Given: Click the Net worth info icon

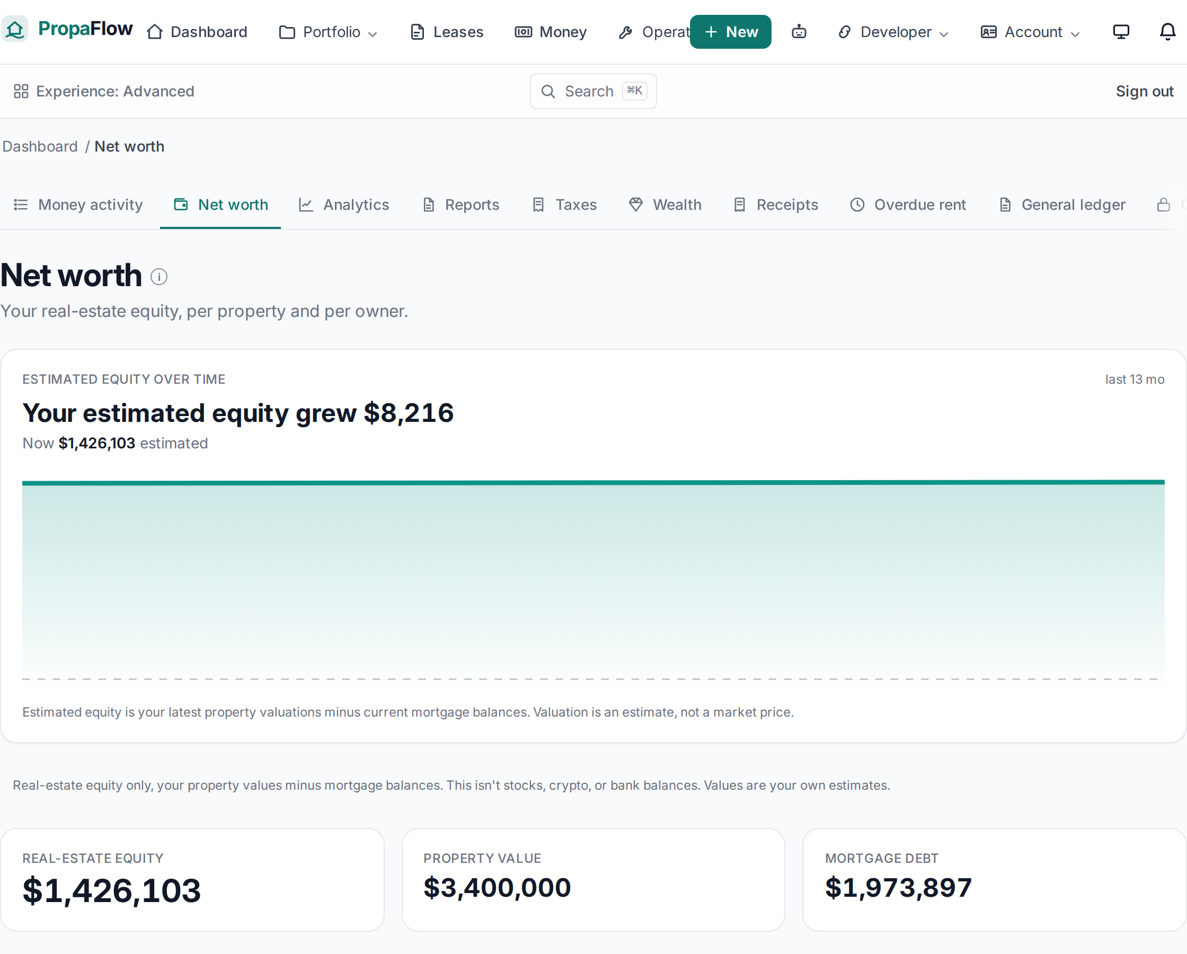Looking at the screenshot, I should (x=158, y=277).
